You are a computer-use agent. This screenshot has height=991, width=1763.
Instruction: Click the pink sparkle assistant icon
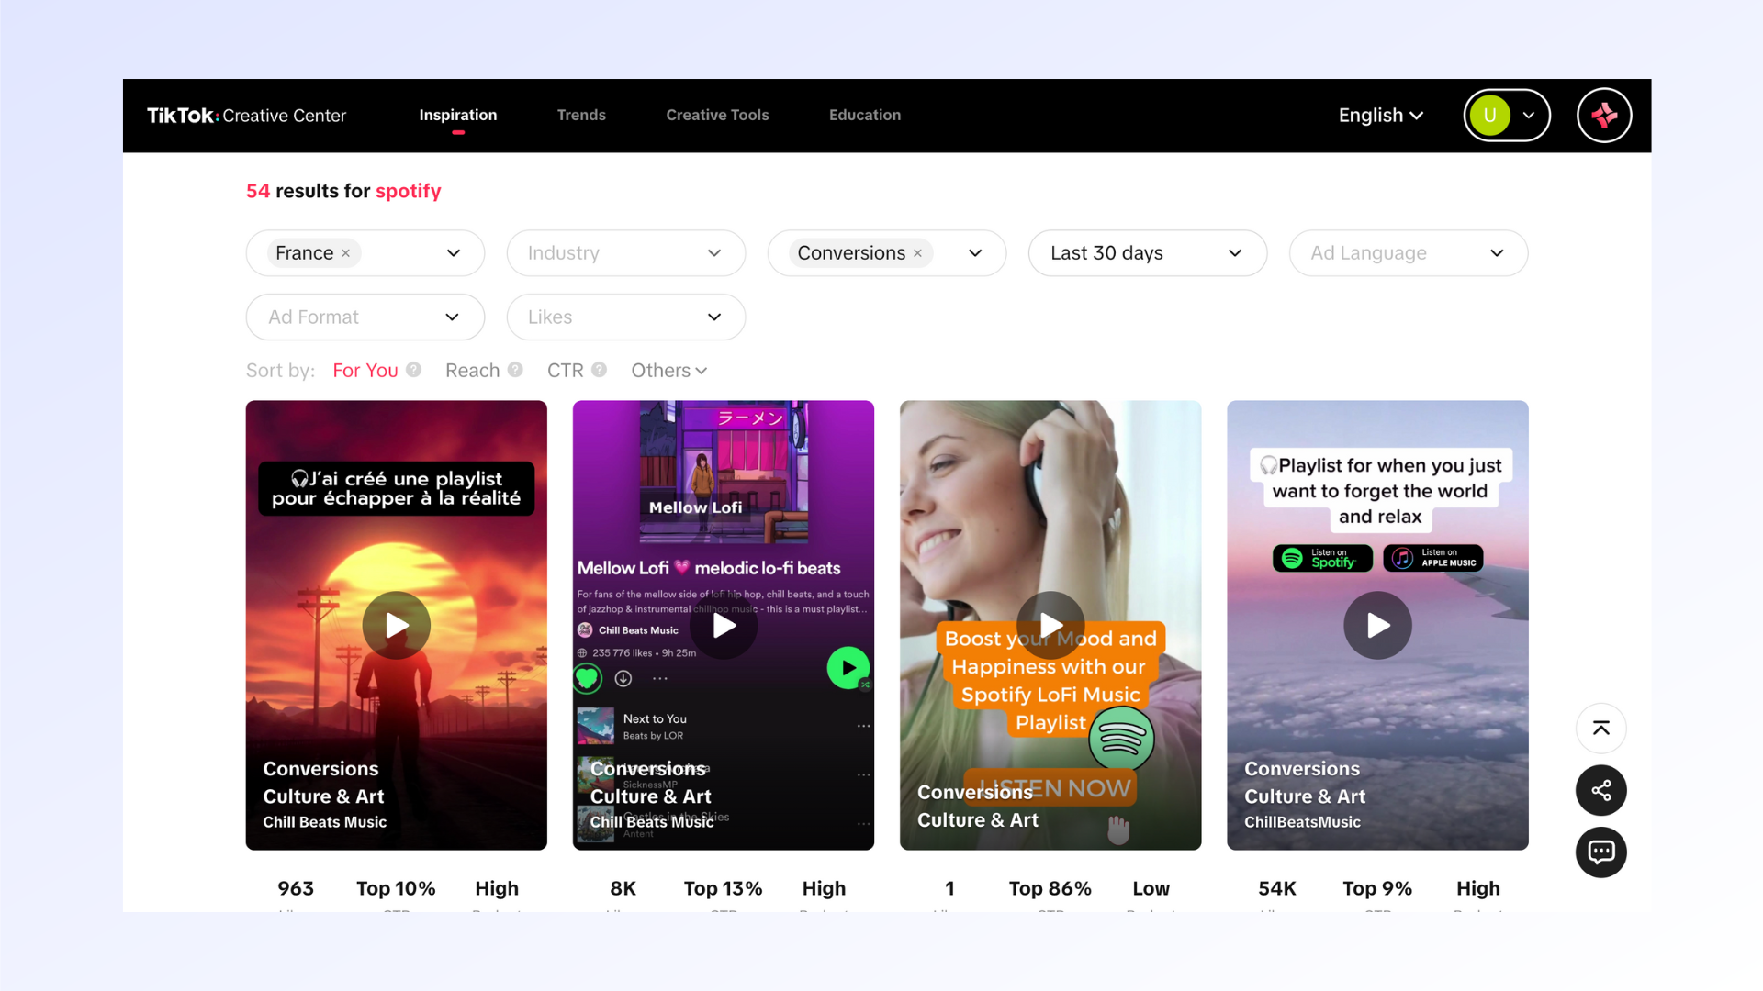tap(1604, 116)
